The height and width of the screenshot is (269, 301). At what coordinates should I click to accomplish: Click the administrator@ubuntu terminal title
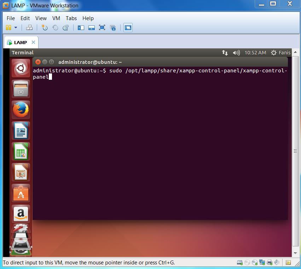pyautogui.click(x=90, y=62)
